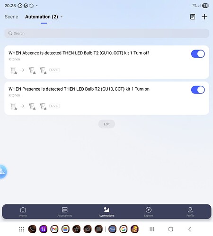Viewport: 213px width, 236px height.
Task: Open the Camera app in taskbar
Action: [x=88, y=229]
